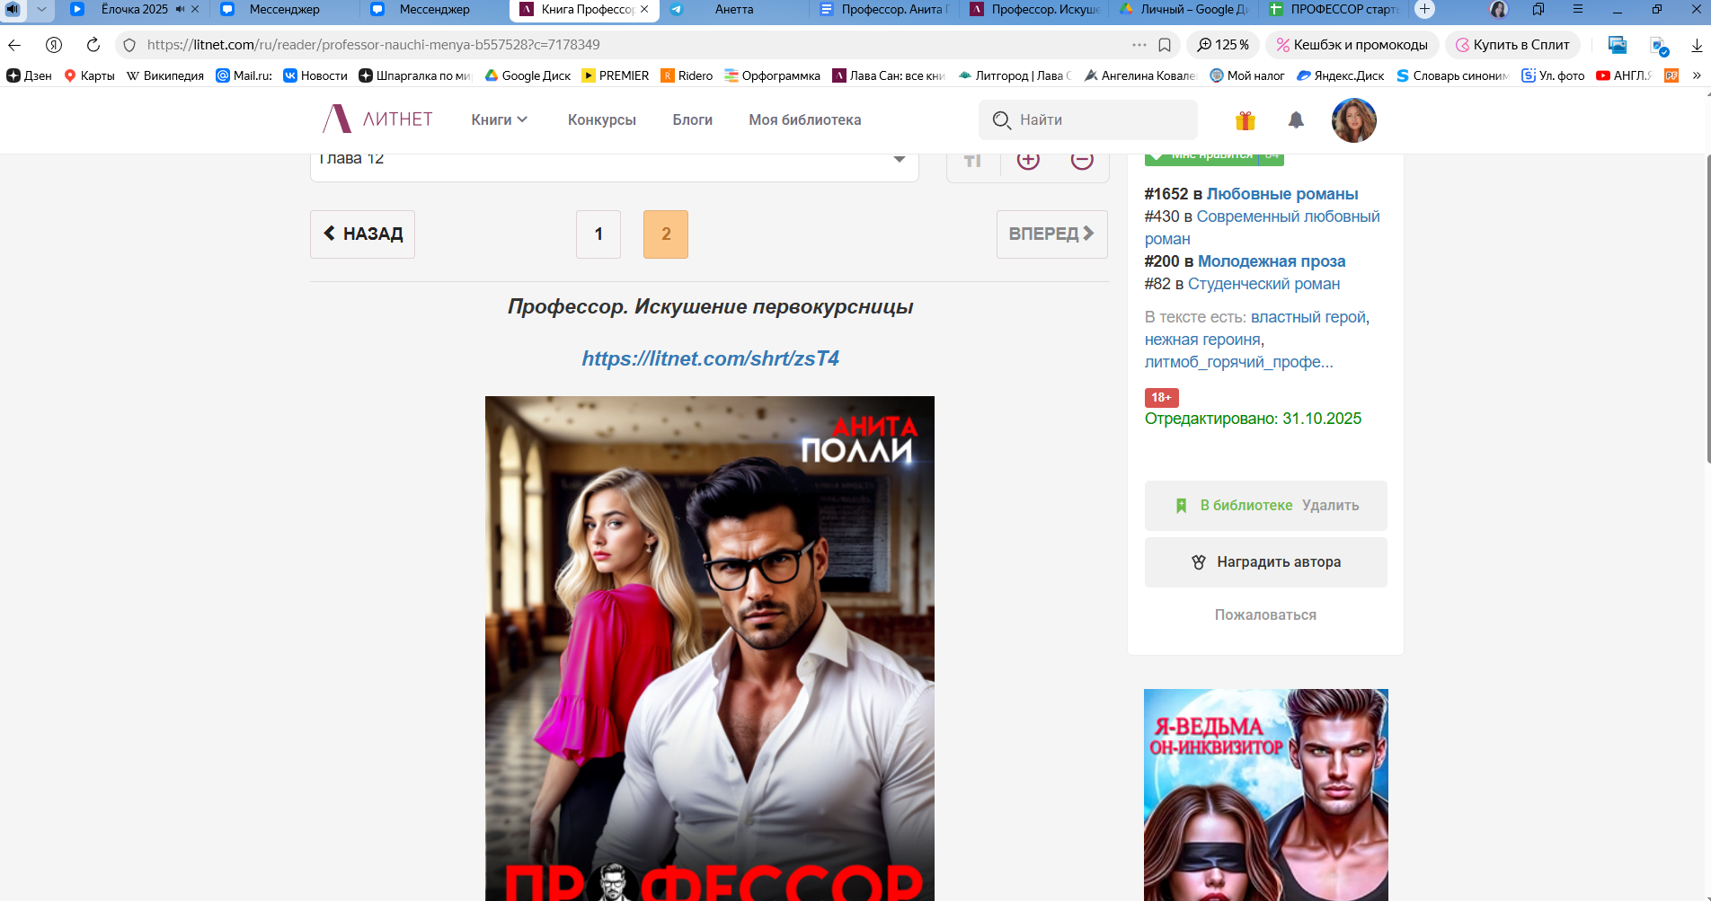1711x901 pixels.
Task: Click the ВПЕРЕД button
Action: tap(1052, 234)
